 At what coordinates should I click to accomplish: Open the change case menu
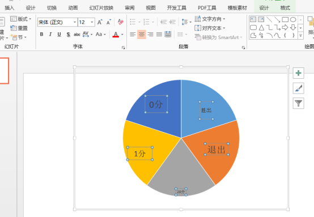[100, 34]
